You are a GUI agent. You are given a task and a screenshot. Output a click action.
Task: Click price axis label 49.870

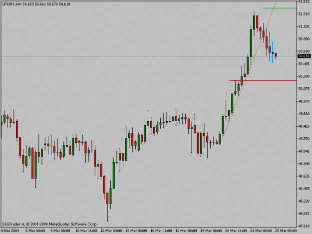(x=304, y=101)
